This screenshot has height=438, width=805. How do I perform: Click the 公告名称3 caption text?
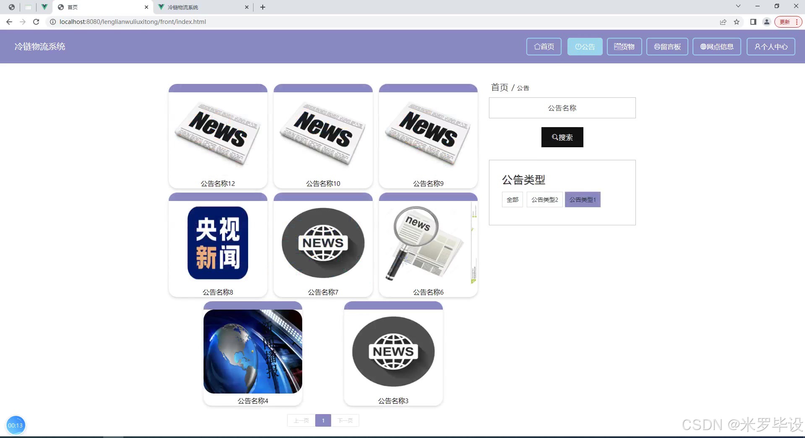(x=393, y=401)
